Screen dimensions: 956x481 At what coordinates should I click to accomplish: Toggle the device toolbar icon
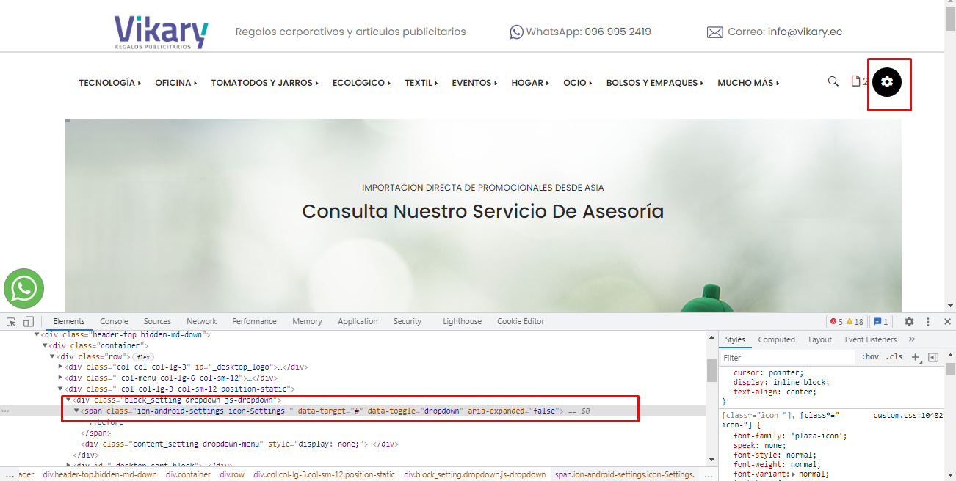click(x=29, y=321)
